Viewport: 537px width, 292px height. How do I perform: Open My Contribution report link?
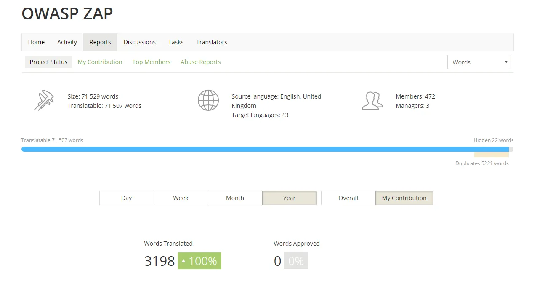coord(100,62)
